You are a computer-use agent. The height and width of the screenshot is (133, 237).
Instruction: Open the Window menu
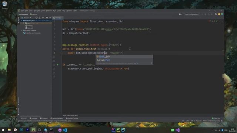(x=69, y=11)
